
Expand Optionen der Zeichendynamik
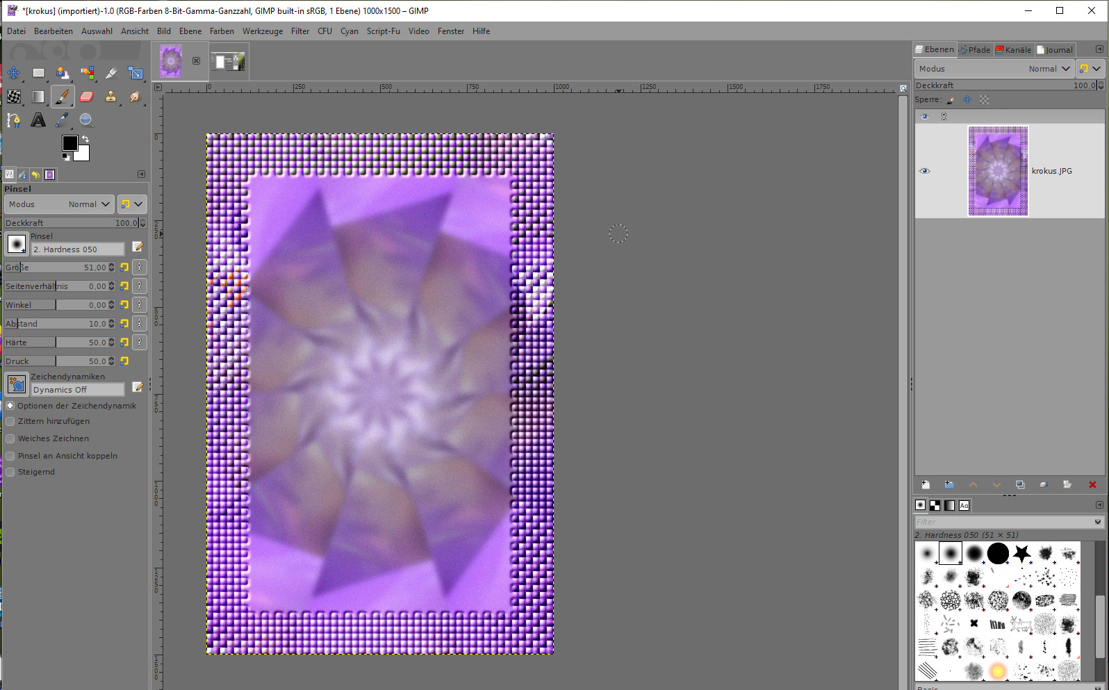pyautogui.click(x=10, y=406)
